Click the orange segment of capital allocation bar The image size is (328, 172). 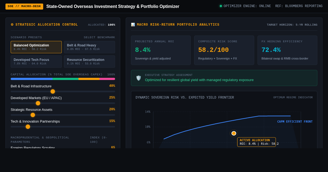click(89, 79)
